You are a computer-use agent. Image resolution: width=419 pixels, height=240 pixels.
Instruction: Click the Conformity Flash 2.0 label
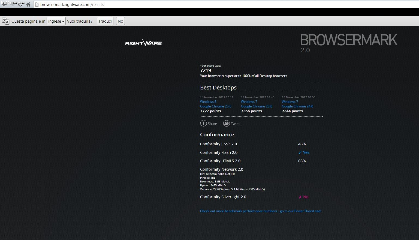[x=219, y=152]
